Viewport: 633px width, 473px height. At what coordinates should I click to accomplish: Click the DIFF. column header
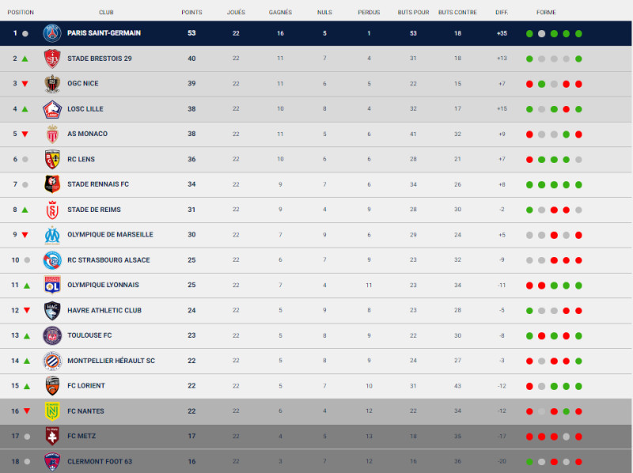pos(502,13)
